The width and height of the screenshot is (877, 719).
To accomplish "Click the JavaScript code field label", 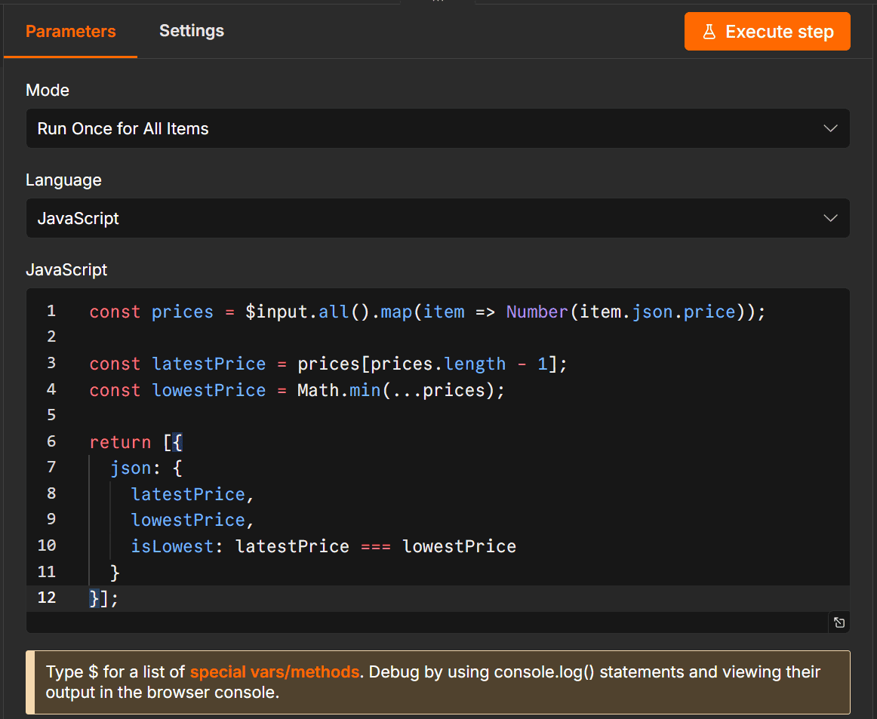I will 66,269.
